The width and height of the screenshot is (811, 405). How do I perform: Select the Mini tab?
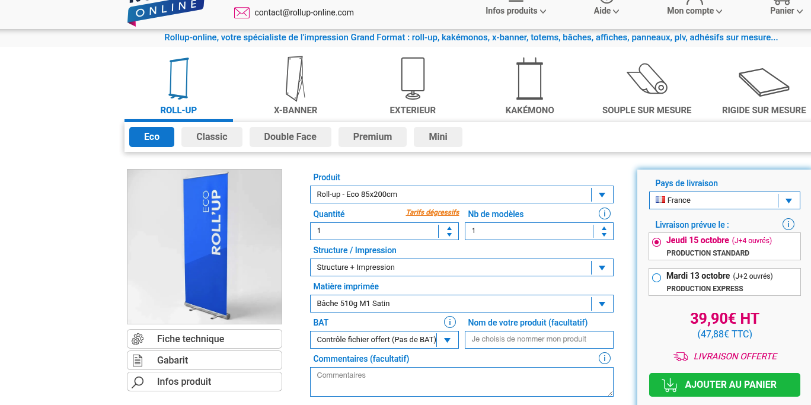point(438,136)
